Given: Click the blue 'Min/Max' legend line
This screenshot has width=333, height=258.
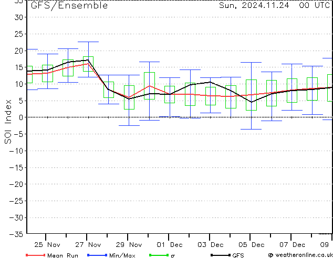Looking at the screenshot, I should pos(97,255).
